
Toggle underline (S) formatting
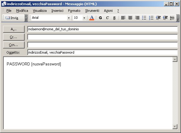click(x=114, y=18)
